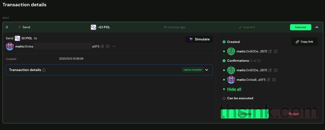Click the POL token icon in header row
325x130 pixels.
click(x=94, y=27)
